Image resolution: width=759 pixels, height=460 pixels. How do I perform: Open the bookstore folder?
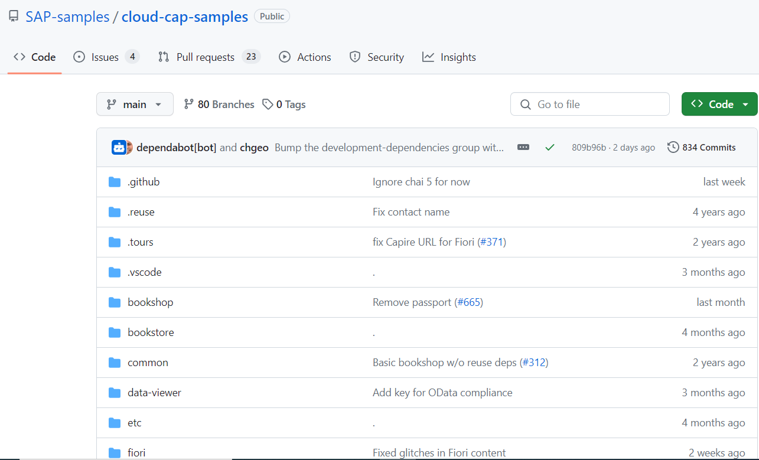pyautogui.click(x=151, y=332)
